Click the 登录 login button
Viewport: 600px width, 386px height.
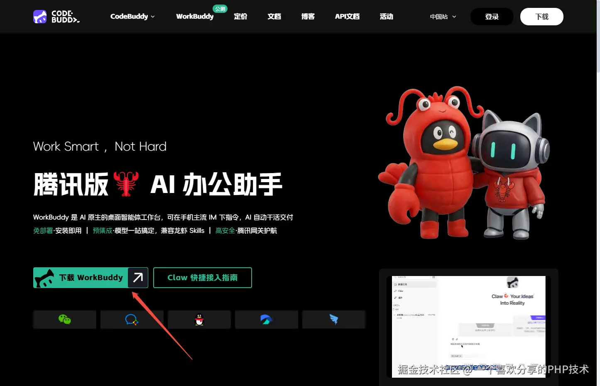tap(492, 17)
